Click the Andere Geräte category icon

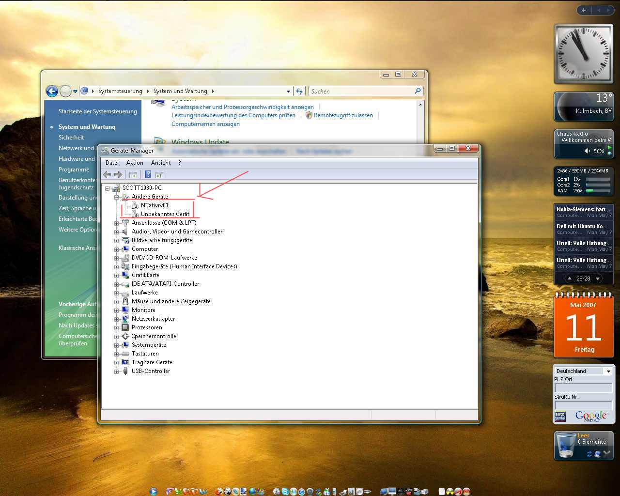click(125, 197)
